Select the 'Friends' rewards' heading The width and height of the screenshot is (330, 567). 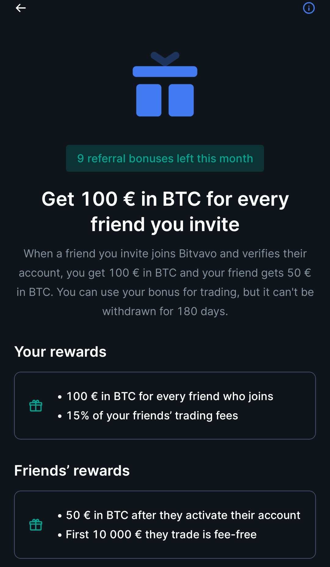pyautogui.click(x=72, y=471)
